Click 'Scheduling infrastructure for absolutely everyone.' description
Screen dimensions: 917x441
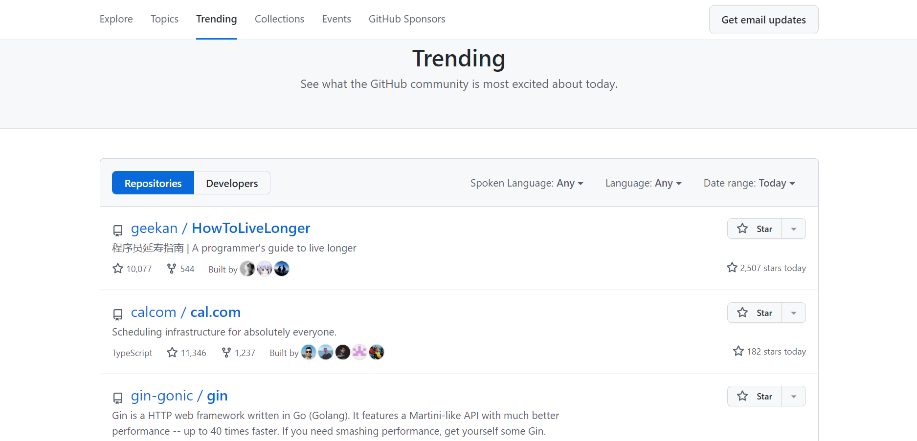pos(224,332)
